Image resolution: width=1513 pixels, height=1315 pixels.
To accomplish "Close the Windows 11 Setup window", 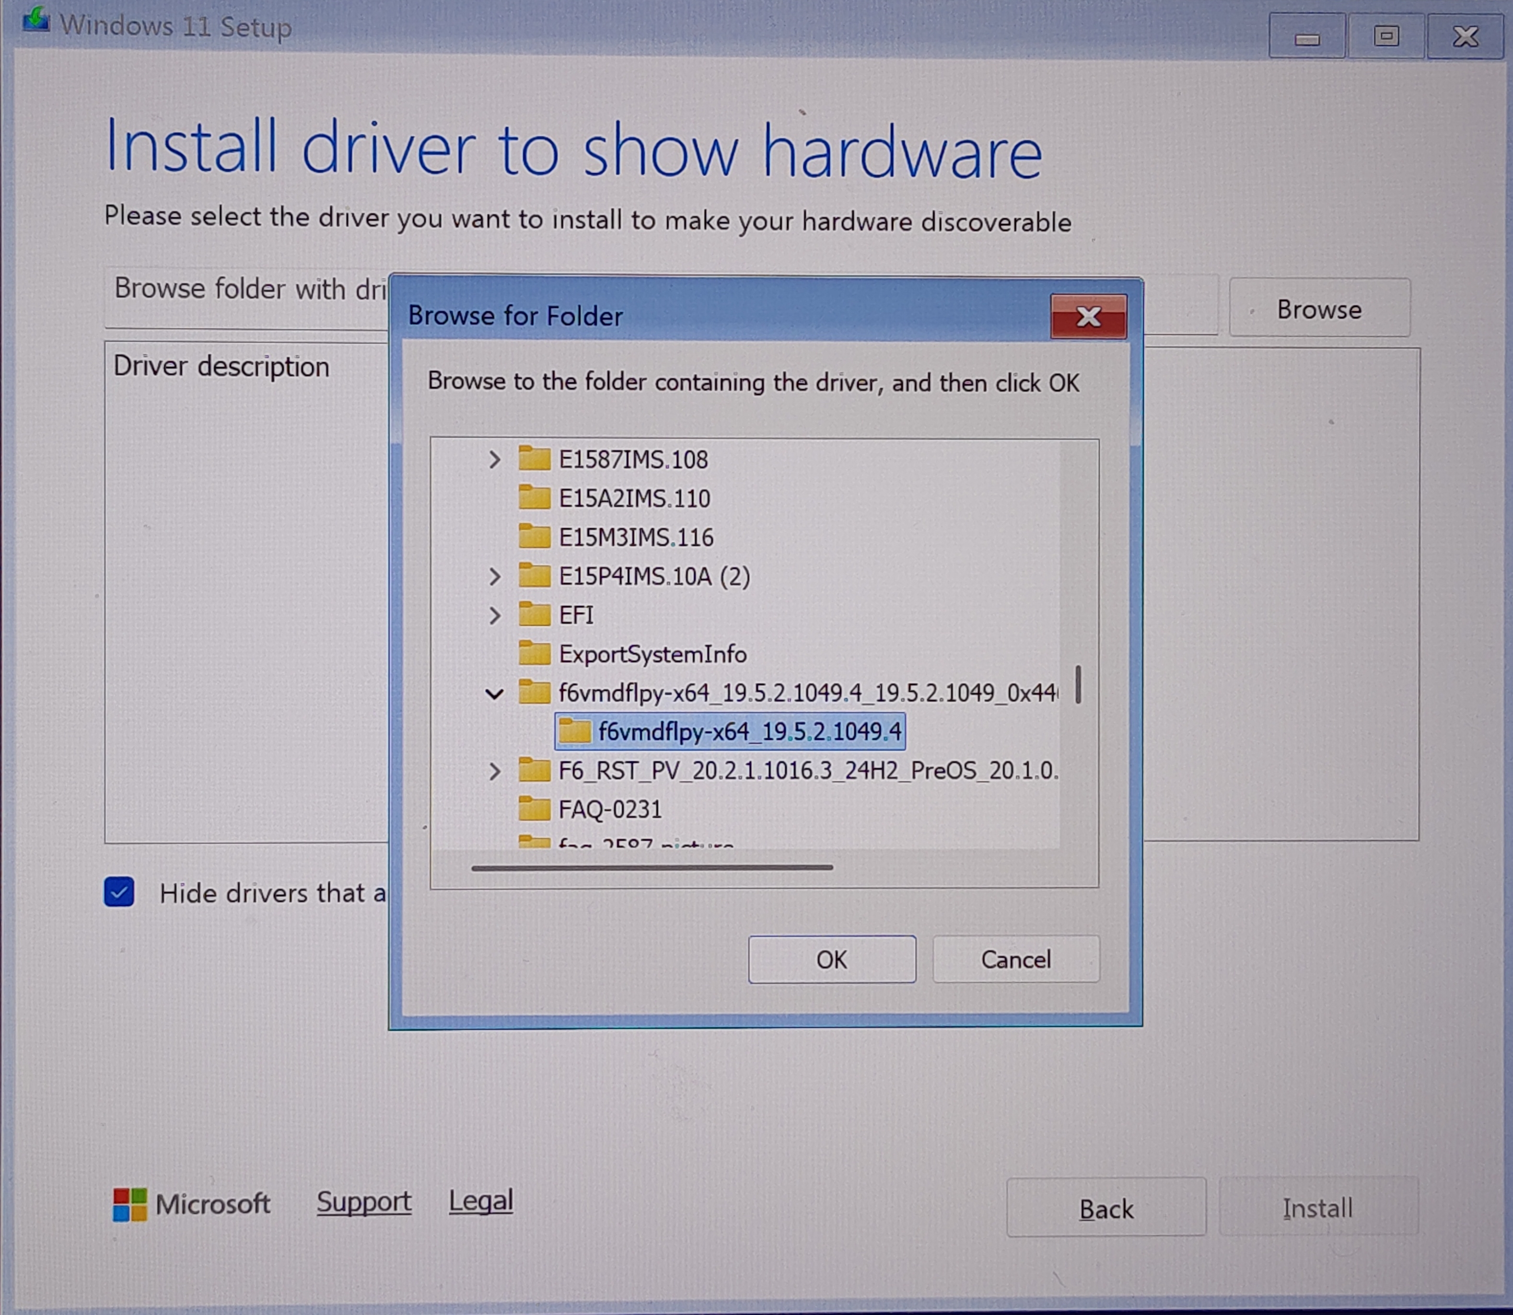I will [1465, 35].
